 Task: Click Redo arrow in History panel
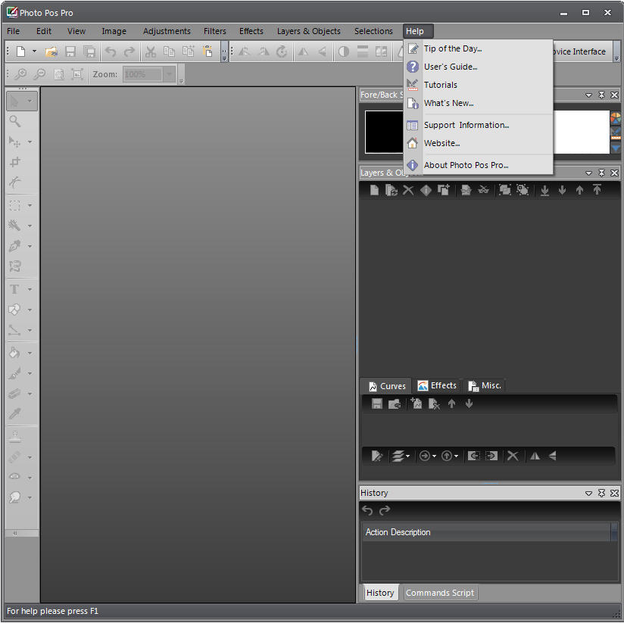(x=385, y=510)
